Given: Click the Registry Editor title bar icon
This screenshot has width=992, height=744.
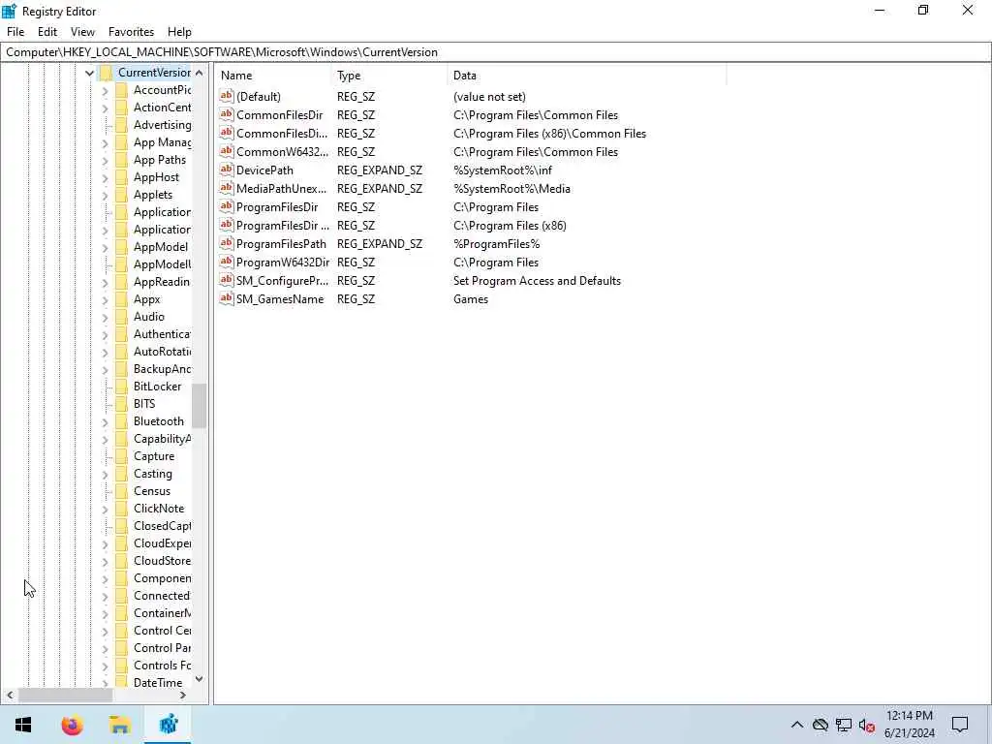Looking at the screenshot, I should pyautogui.click(x=10, y=11).
